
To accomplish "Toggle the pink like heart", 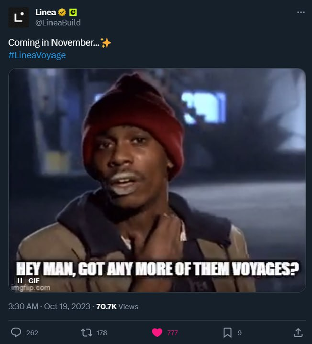I will (x=157, y=332).
